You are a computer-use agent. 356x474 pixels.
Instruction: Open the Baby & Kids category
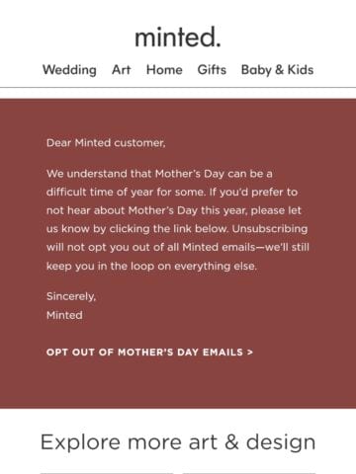point(277,70)
